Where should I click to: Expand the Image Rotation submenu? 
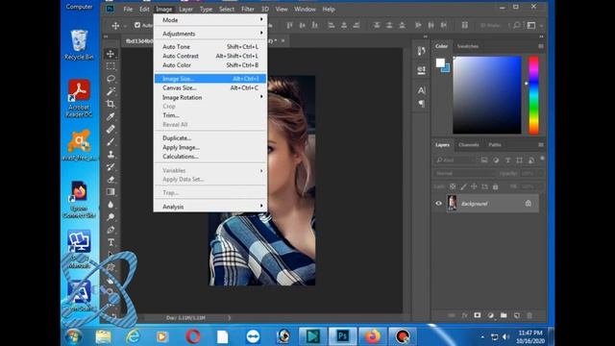point(210,97)
